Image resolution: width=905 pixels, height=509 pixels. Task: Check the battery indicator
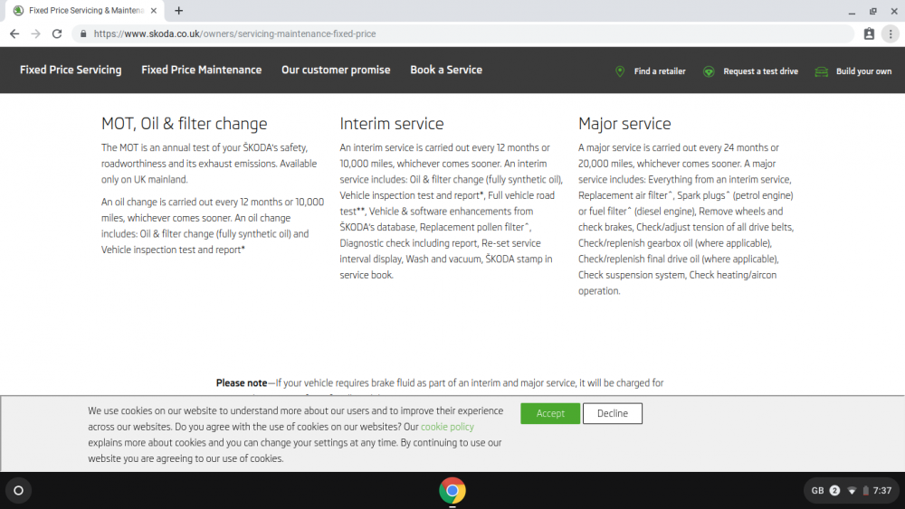(866, 491)
